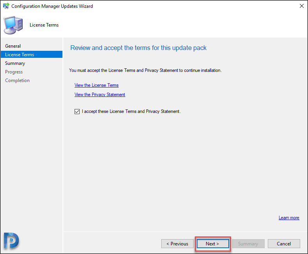Select License Terms in the sidebar
This screenshot has height=254, width=308.
coord(32,54)
